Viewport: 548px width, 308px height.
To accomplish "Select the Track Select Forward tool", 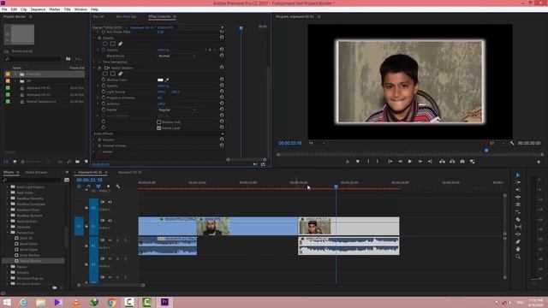I will coord(517,182).
